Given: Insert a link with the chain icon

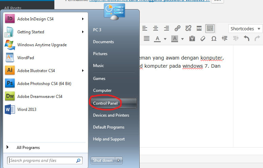Looking at the screenshot, I should click(x=177, y=28).
